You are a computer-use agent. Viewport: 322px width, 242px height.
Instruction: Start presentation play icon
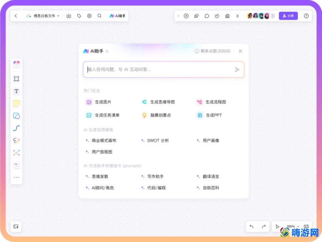click(186, 16)
